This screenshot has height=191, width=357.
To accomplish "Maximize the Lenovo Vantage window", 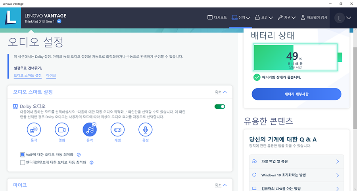I will tap(341, 4).
